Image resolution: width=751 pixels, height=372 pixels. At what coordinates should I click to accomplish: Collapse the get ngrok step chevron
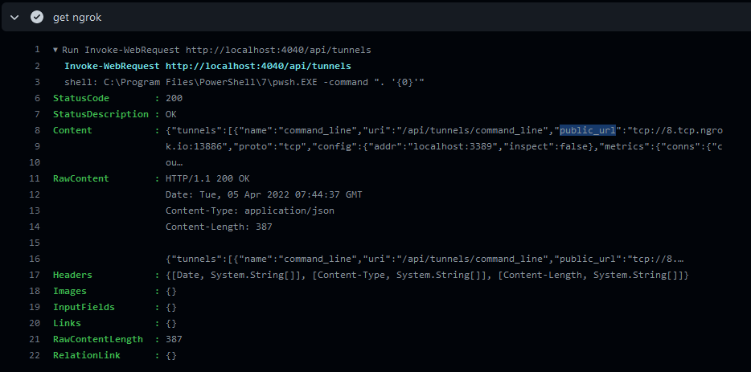tap(14, 17)
